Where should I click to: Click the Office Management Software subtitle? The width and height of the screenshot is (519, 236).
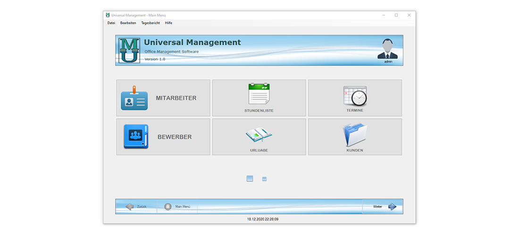pos(171,51)
